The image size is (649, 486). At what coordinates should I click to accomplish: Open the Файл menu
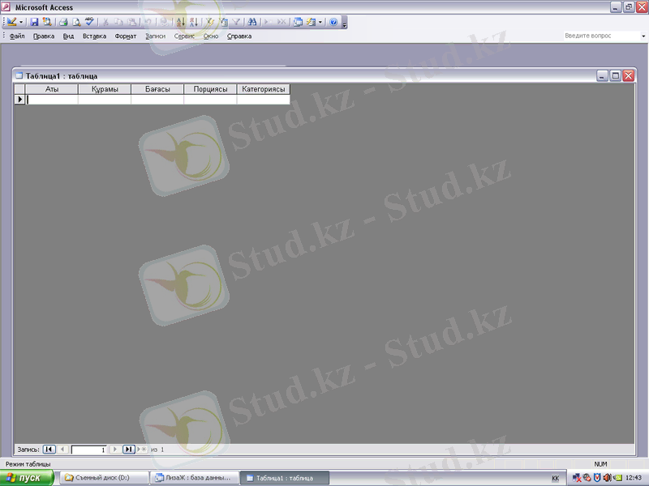[17, 36]
